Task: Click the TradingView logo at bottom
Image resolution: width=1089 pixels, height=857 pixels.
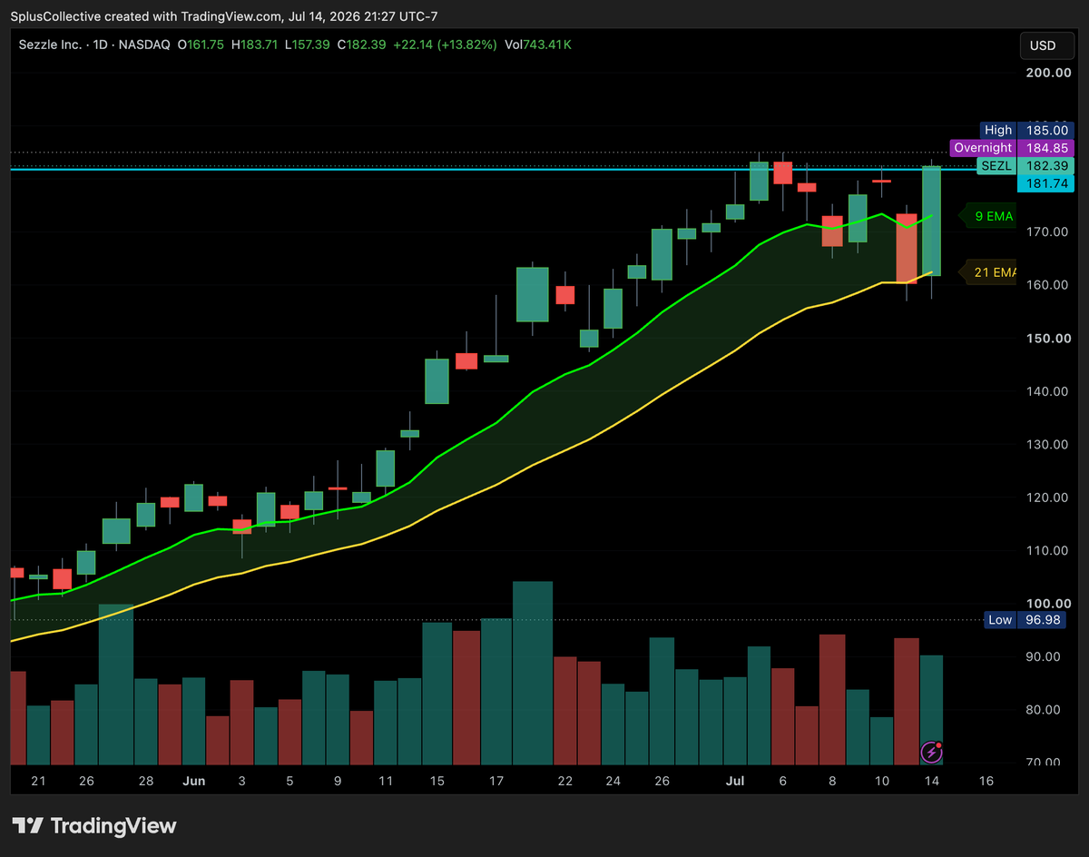Action: coord(95,825)
